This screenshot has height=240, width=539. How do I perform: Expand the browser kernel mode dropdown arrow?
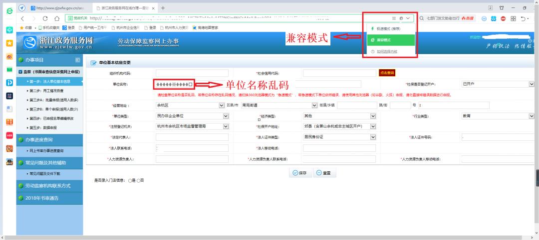click(408, 18)
